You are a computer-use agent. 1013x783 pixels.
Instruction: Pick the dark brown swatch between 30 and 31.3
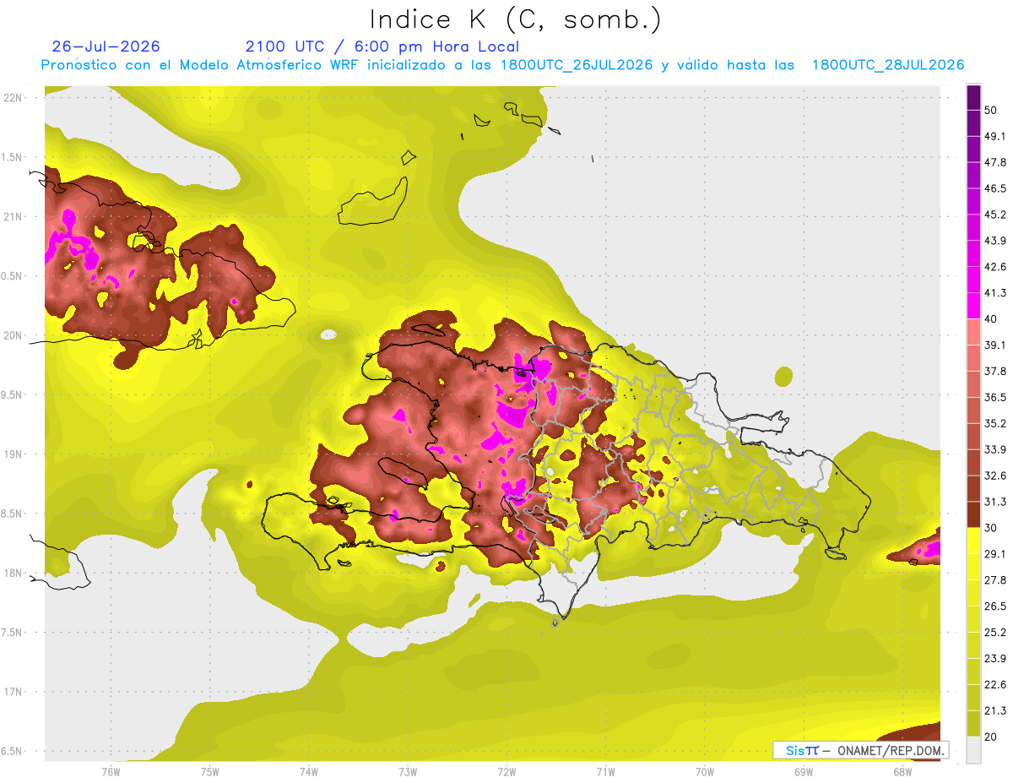coord(973,514)
